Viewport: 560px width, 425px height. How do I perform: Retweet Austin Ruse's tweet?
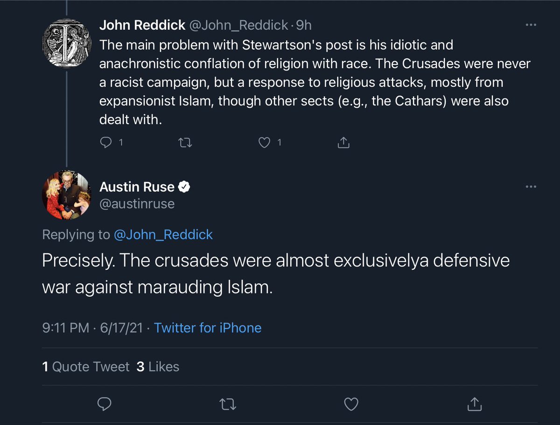click(x=227, y=403)
